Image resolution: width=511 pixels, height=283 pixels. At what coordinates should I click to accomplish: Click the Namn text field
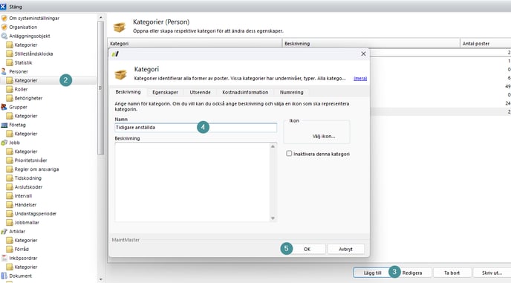point(196,128)
